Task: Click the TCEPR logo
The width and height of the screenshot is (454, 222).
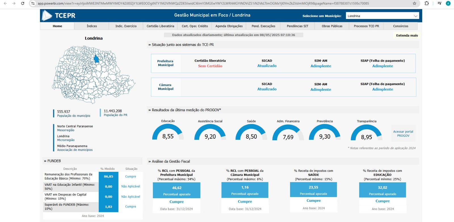Action: tap(59, 16)
